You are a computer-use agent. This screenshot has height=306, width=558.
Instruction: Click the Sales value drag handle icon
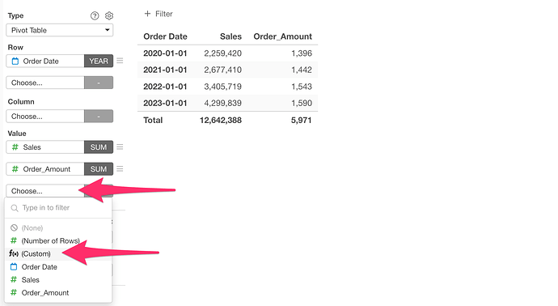click(x=120, y=147)
